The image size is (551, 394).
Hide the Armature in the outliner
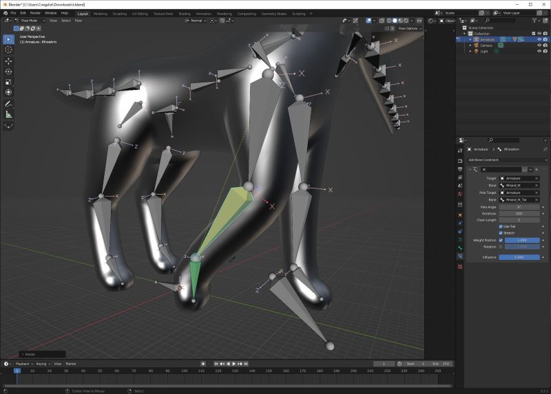539,40
